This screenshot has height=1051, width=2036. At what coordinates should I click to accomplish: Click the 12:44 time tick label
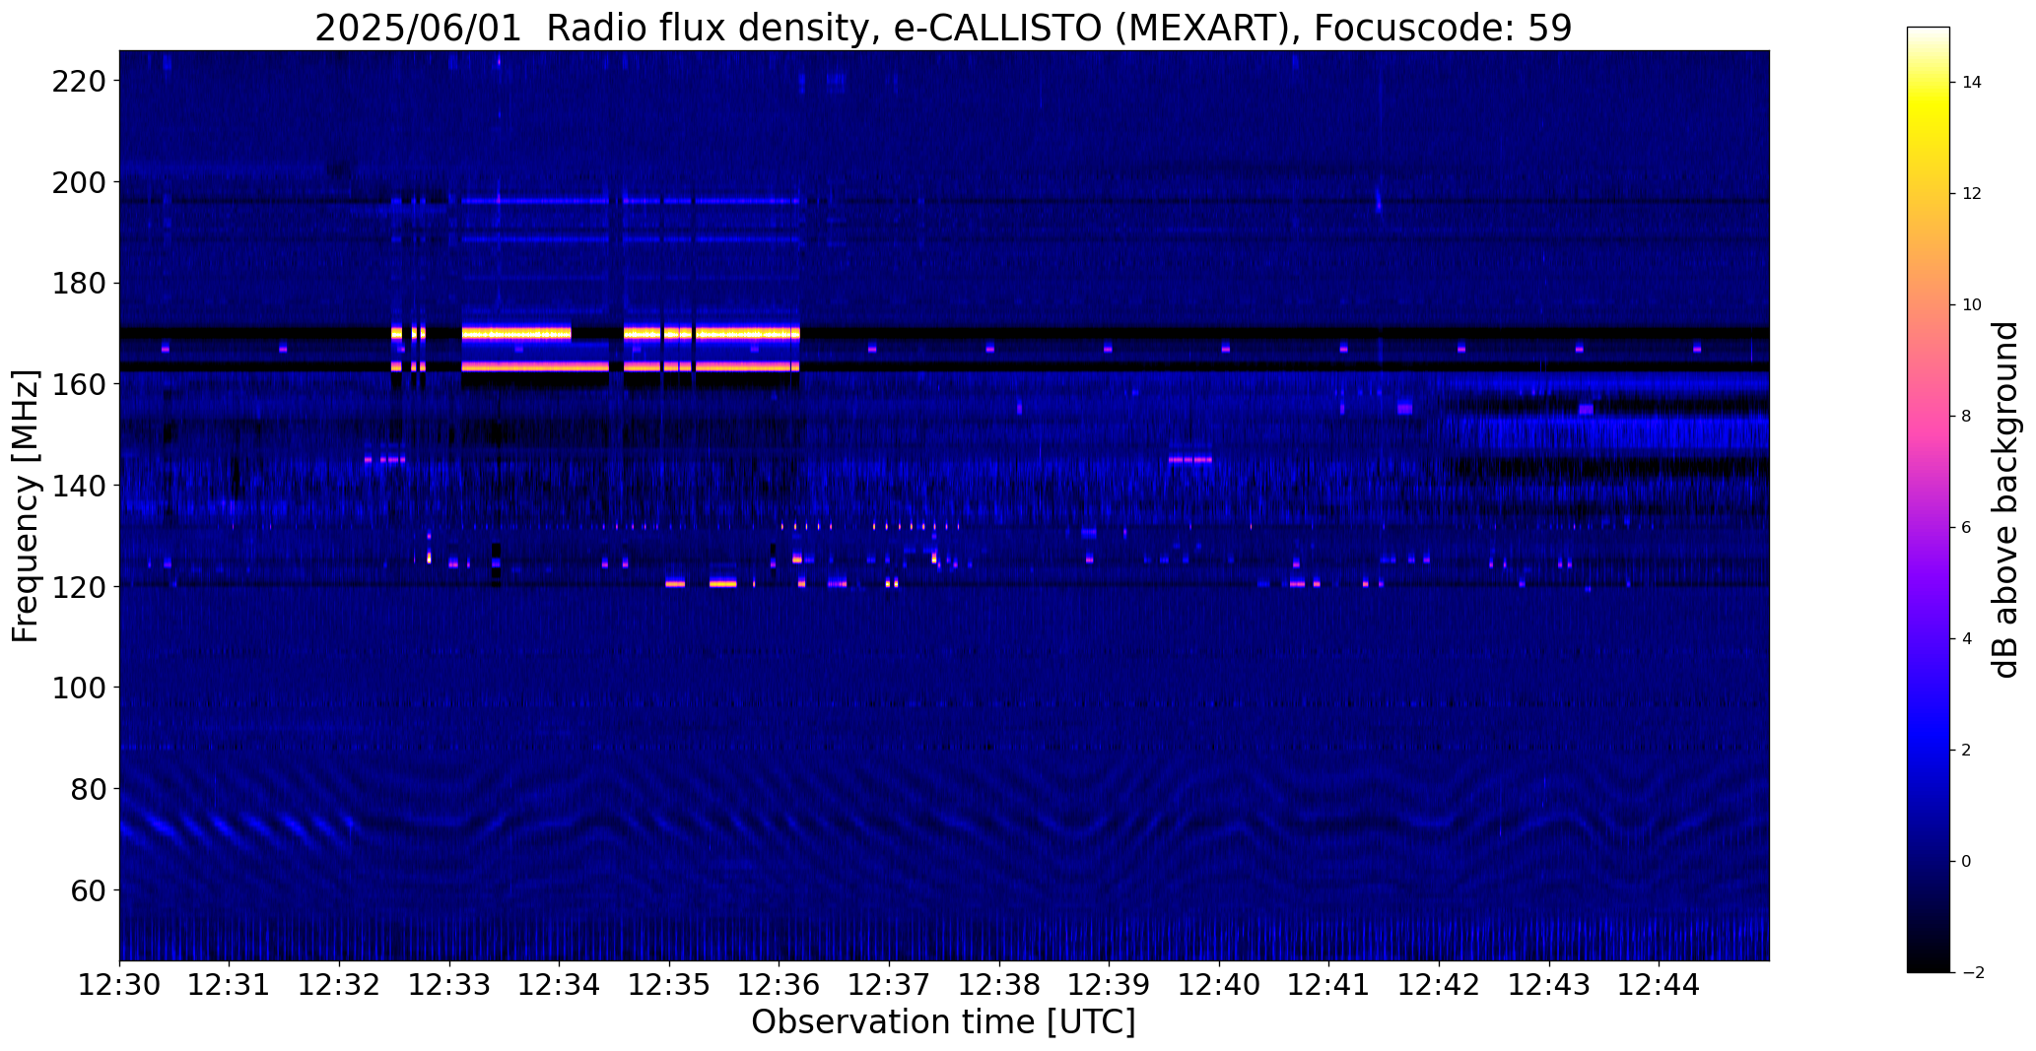1660,985
